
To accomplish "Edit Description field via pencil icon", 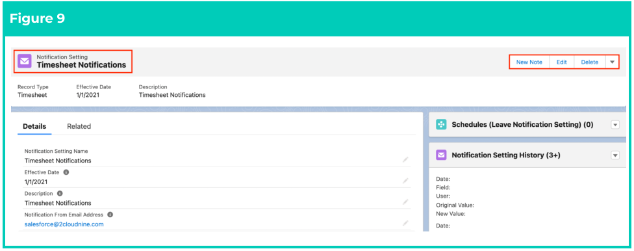I will tap(405, 202).
